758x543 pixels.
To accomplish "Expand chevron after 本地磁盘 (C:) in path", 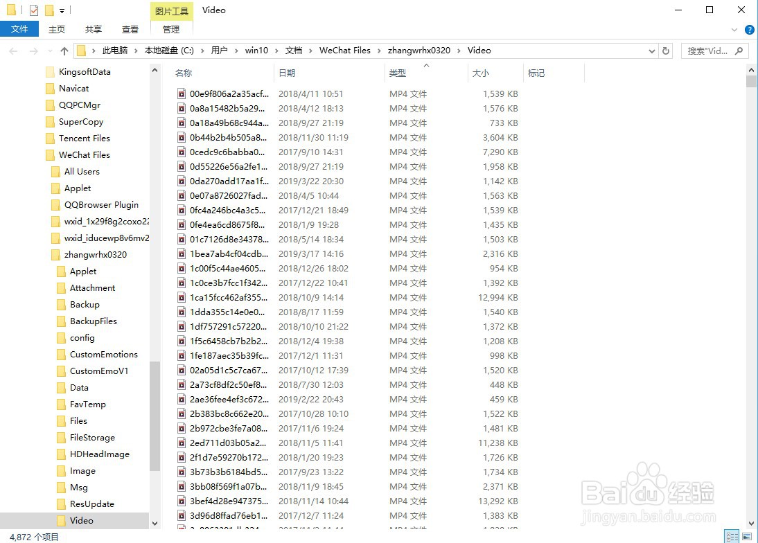I will point(202,51).
